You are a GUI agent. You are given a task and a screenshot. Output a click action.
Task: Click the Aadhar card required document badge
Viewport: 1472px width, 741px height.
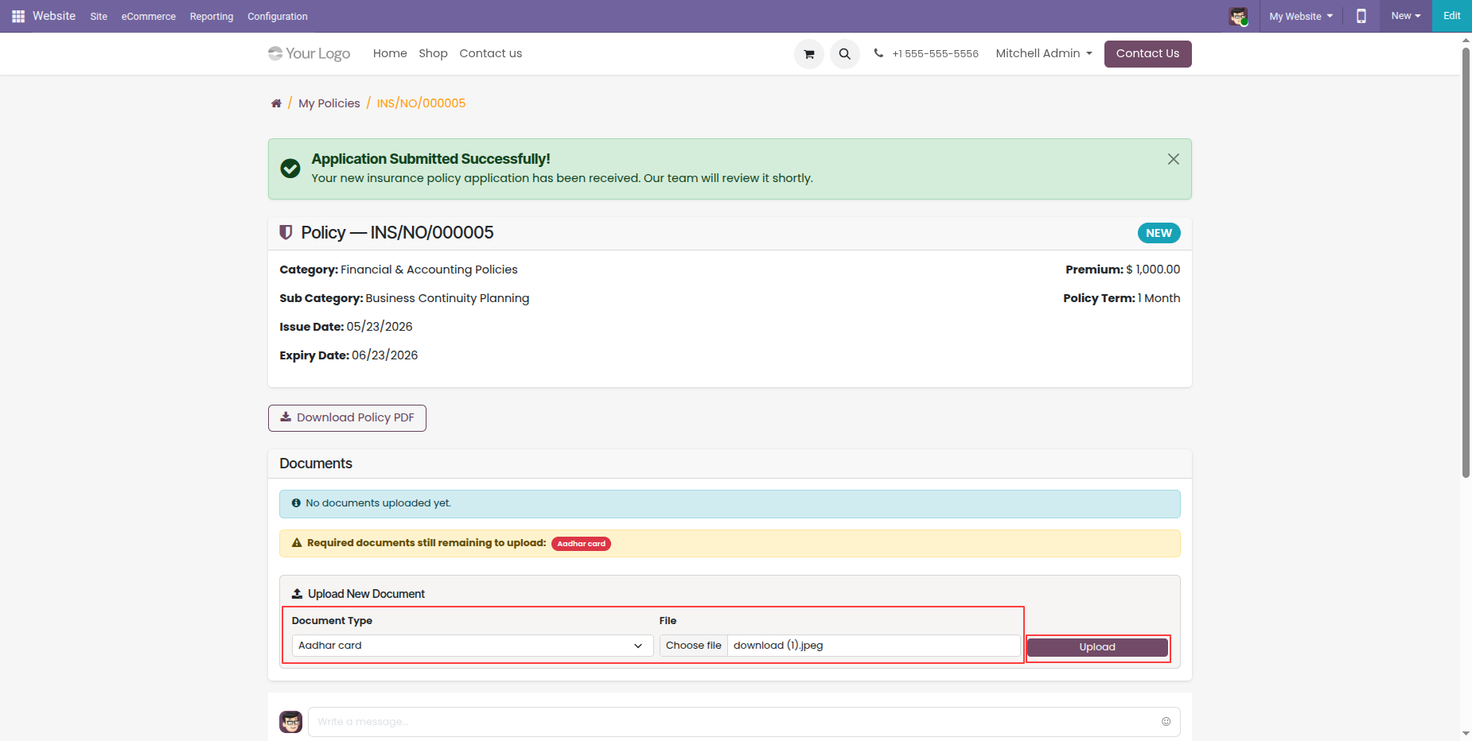pyautogui.click(x=581, y=544)
